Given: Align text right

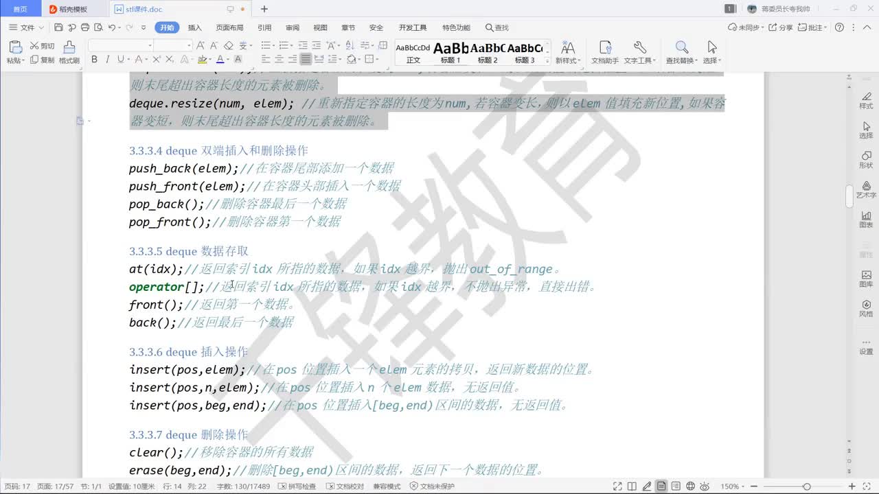Looking at the screenshot, I should [x=293, y=60].
